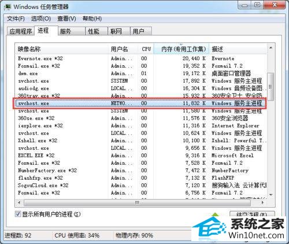Image resolution: width=289 pixels, height=244 pixels.
Task: Click the CPU 使用率: 34% status entry
Action: [77, 235]
